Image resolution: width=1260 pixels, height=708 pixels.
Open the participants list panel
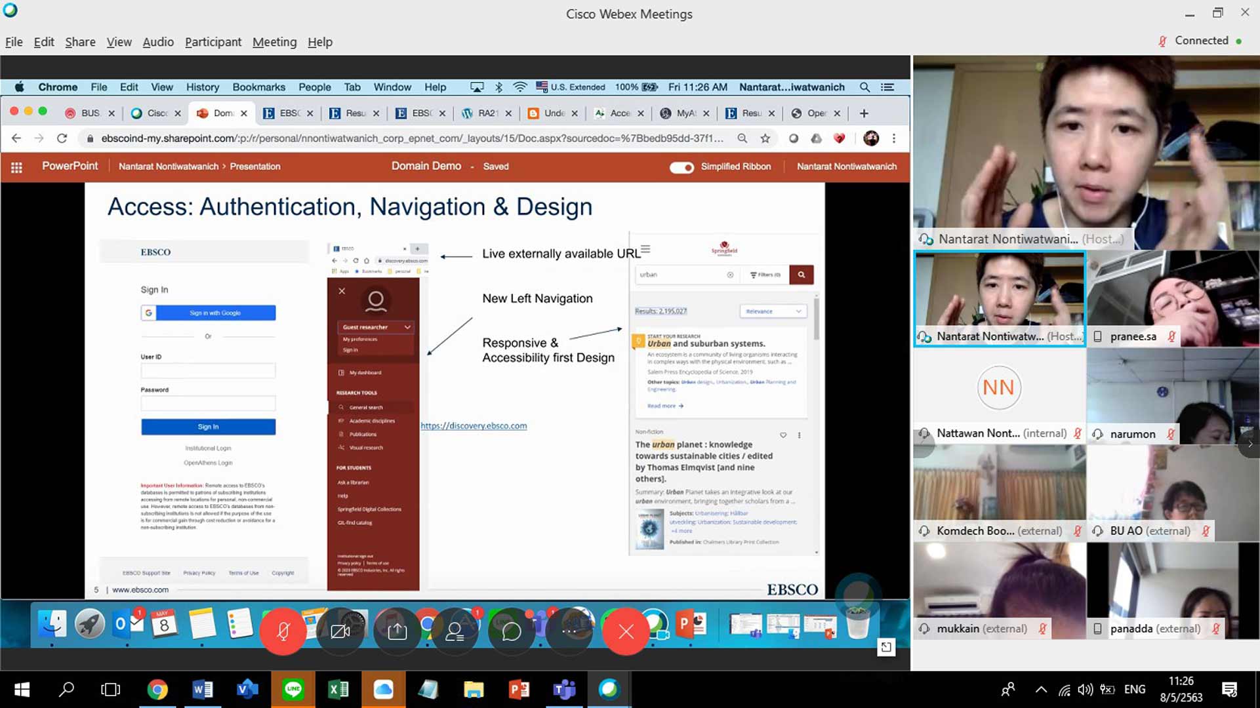click(454, 631)
